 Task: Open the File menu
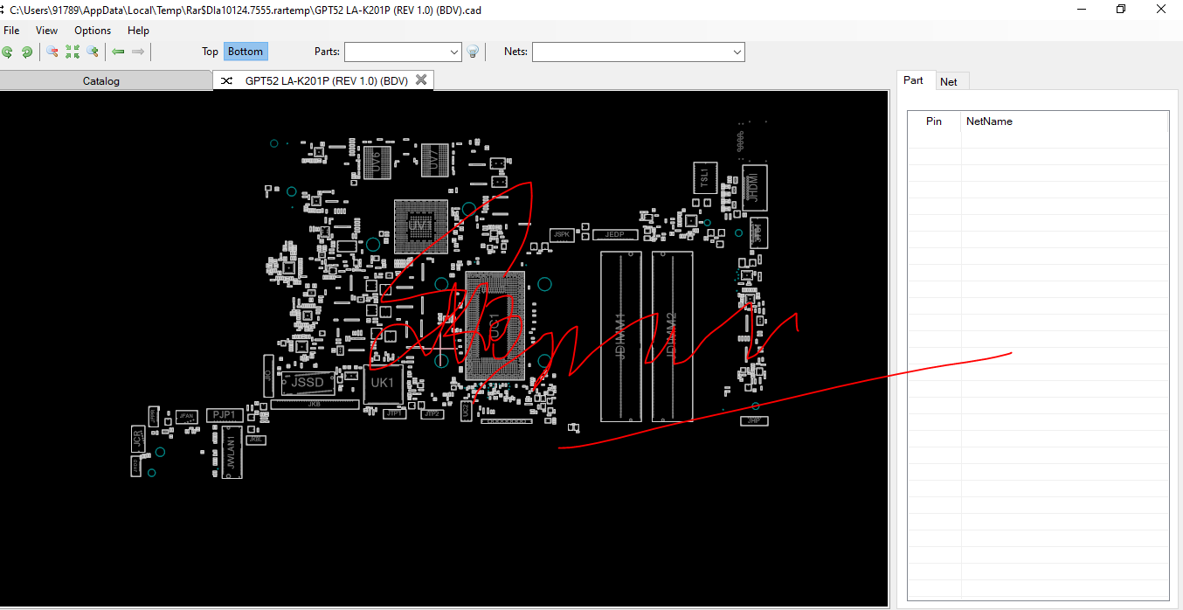coord(11,30)
